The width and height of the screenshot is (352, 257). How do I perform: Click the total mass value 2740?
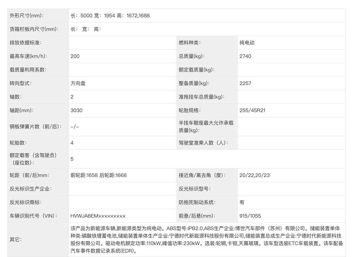click(x=245, y=56)
